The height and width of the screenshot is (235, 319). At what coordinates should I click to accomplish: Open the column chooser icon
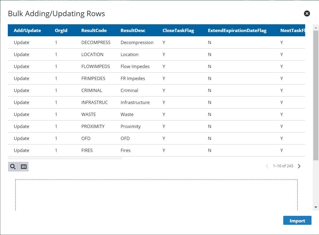tap(24, 167)
